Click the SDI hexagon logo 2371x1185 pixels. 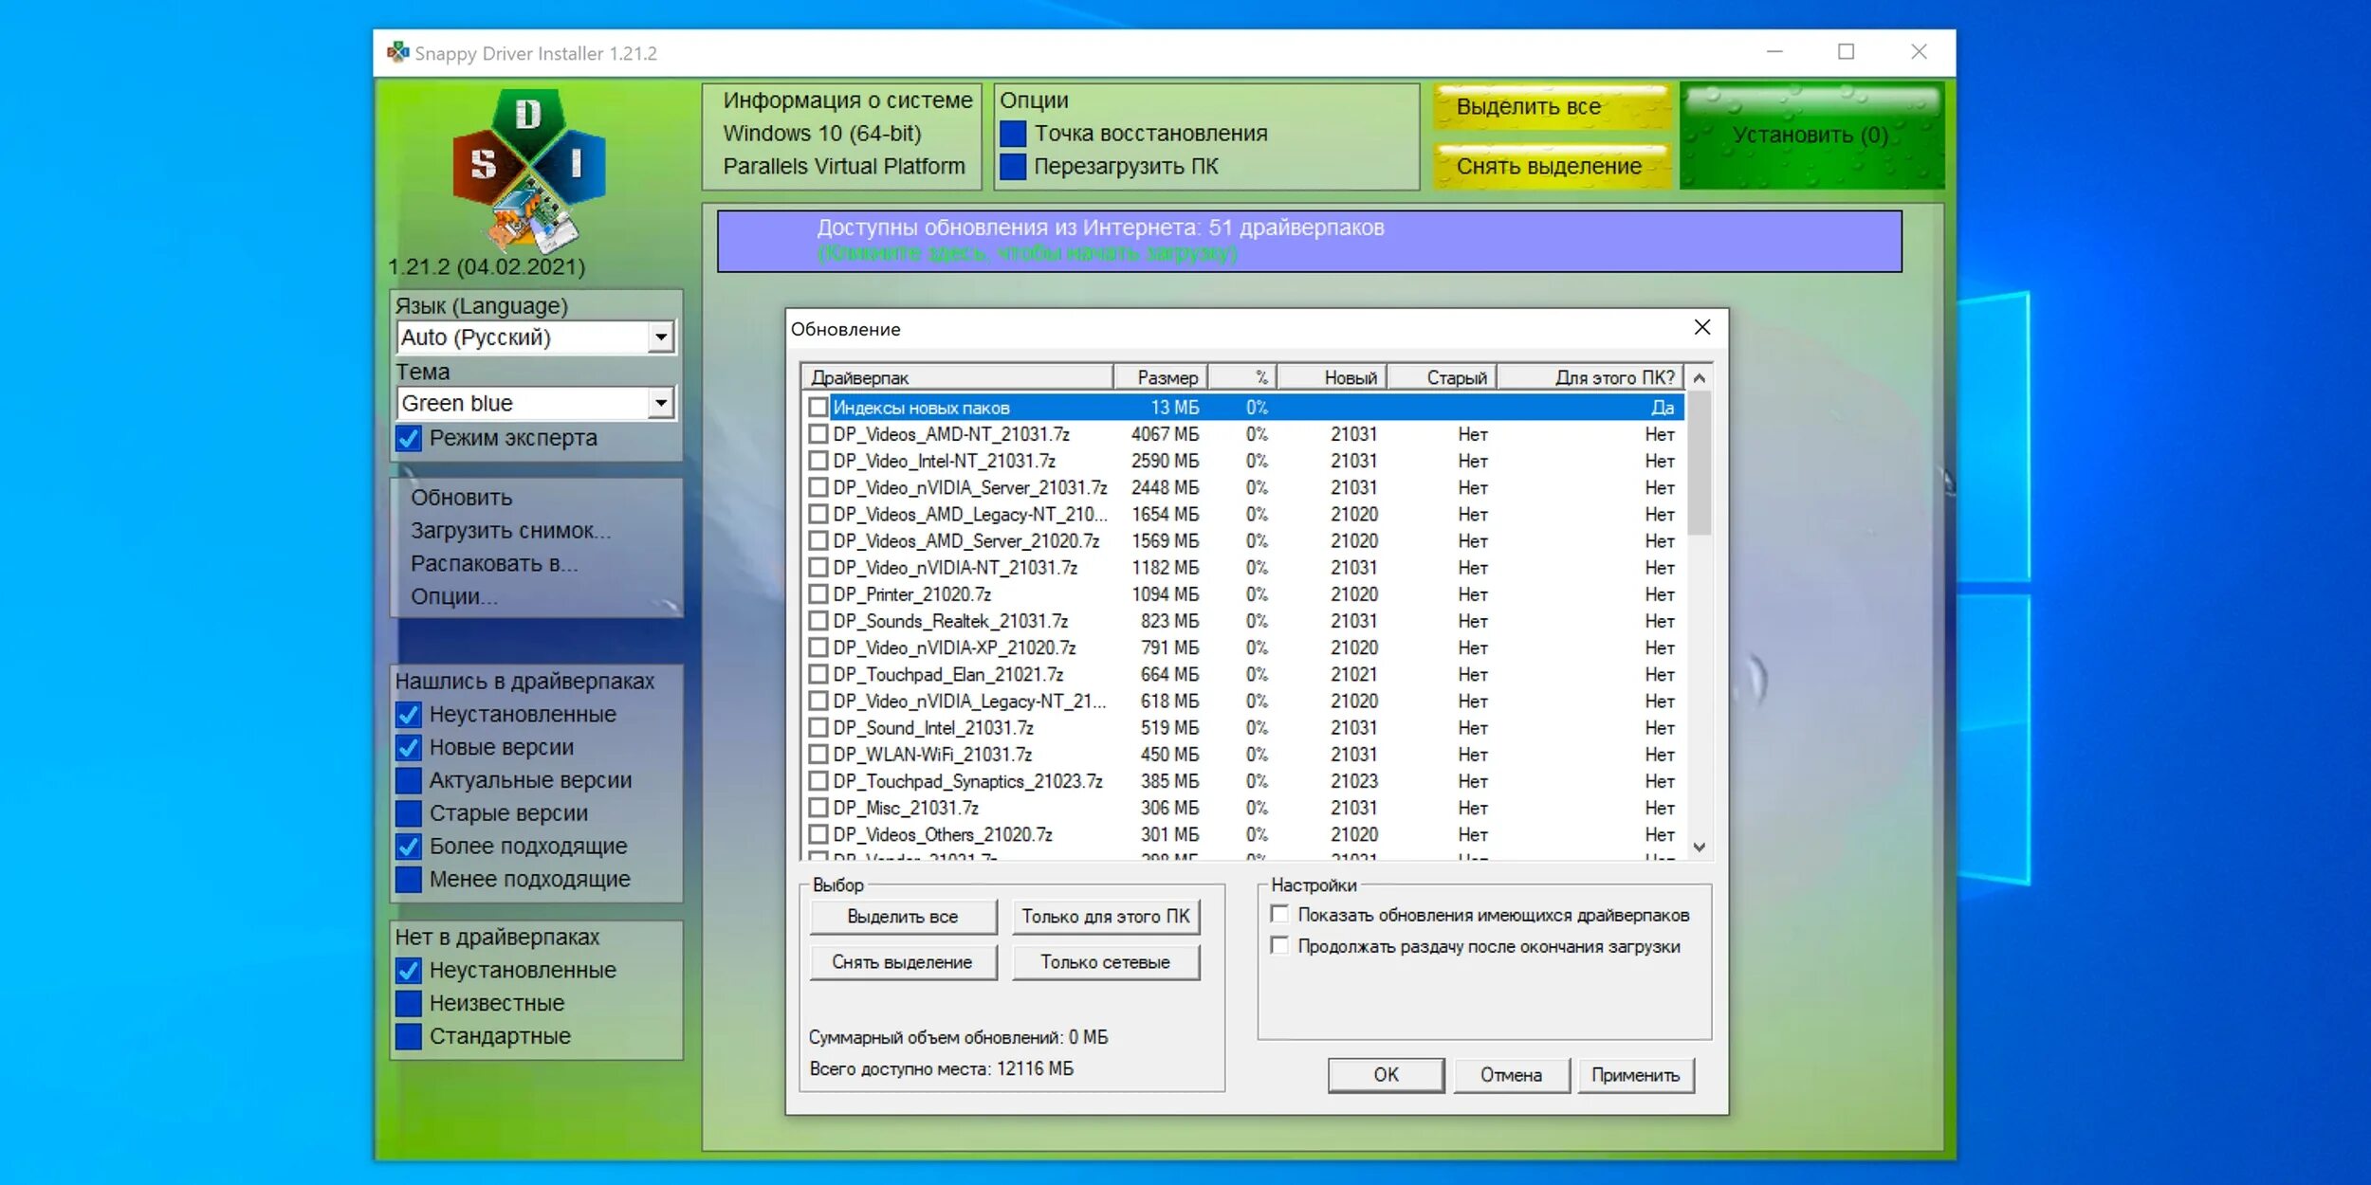click(x=527, y=169)
